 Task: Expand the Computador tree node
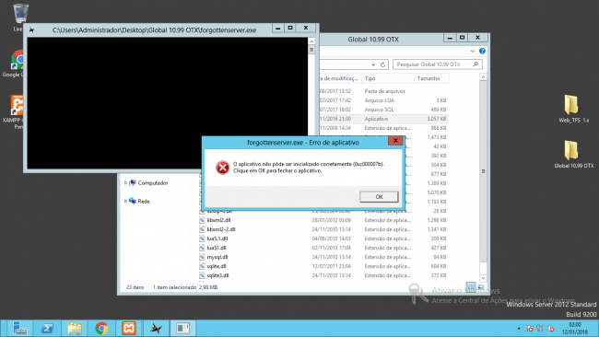(x=125, y=183)
